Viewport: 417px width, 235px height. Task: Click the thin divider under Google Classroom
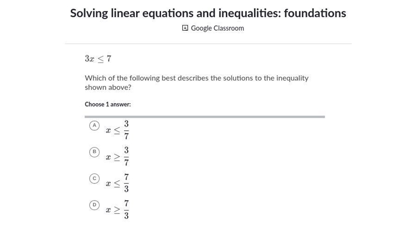click(x=208, y=44)
